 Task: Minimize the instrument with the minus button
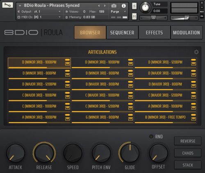click(x=202, y=7)
